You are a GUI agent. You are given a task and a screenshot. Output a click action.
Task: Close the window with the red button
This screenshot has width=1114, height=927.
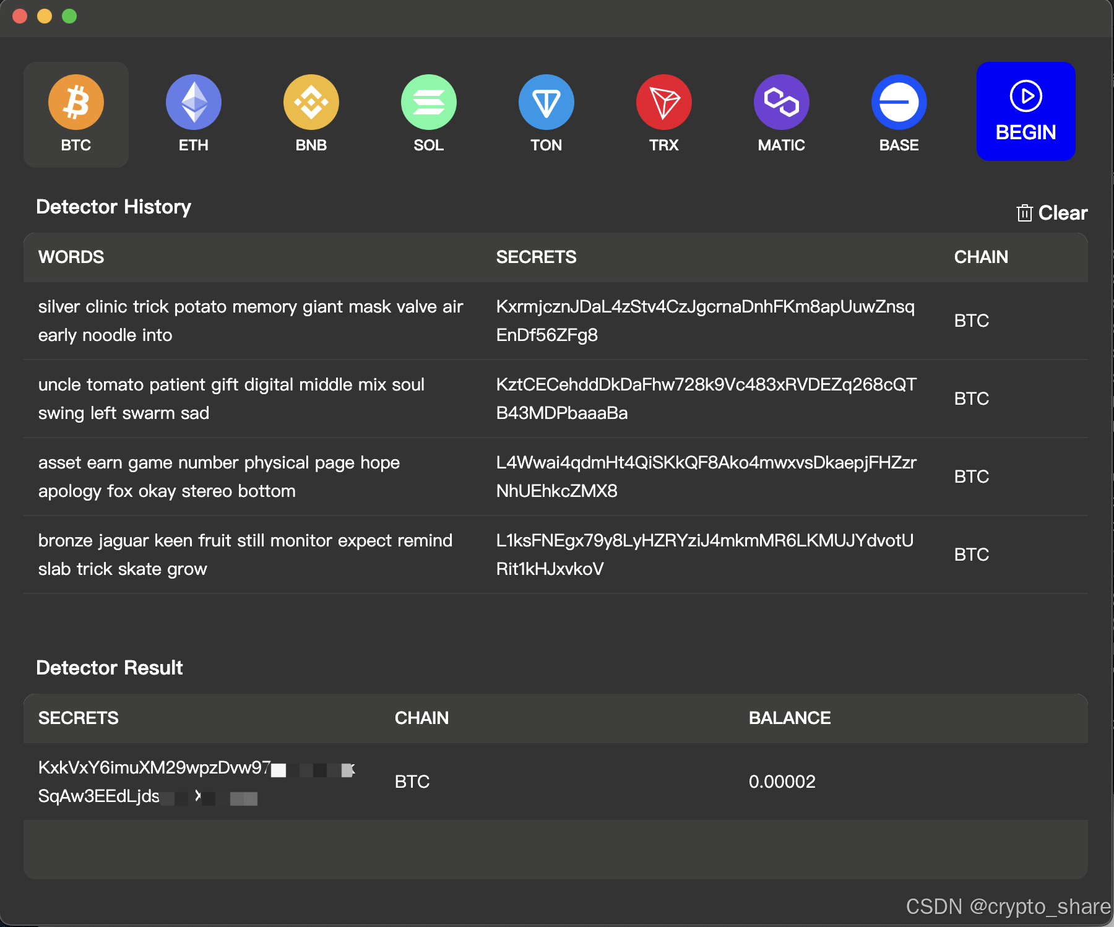[20, 16]
